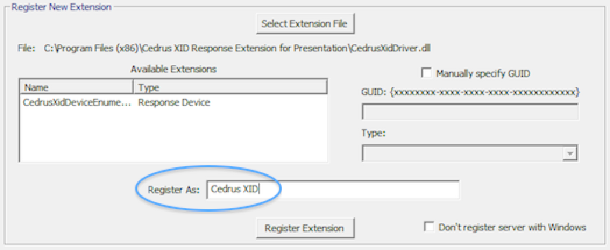Tick Don't register server with Windows
Image resolution: width=610 pixels, height=250 pixels.
429,227
